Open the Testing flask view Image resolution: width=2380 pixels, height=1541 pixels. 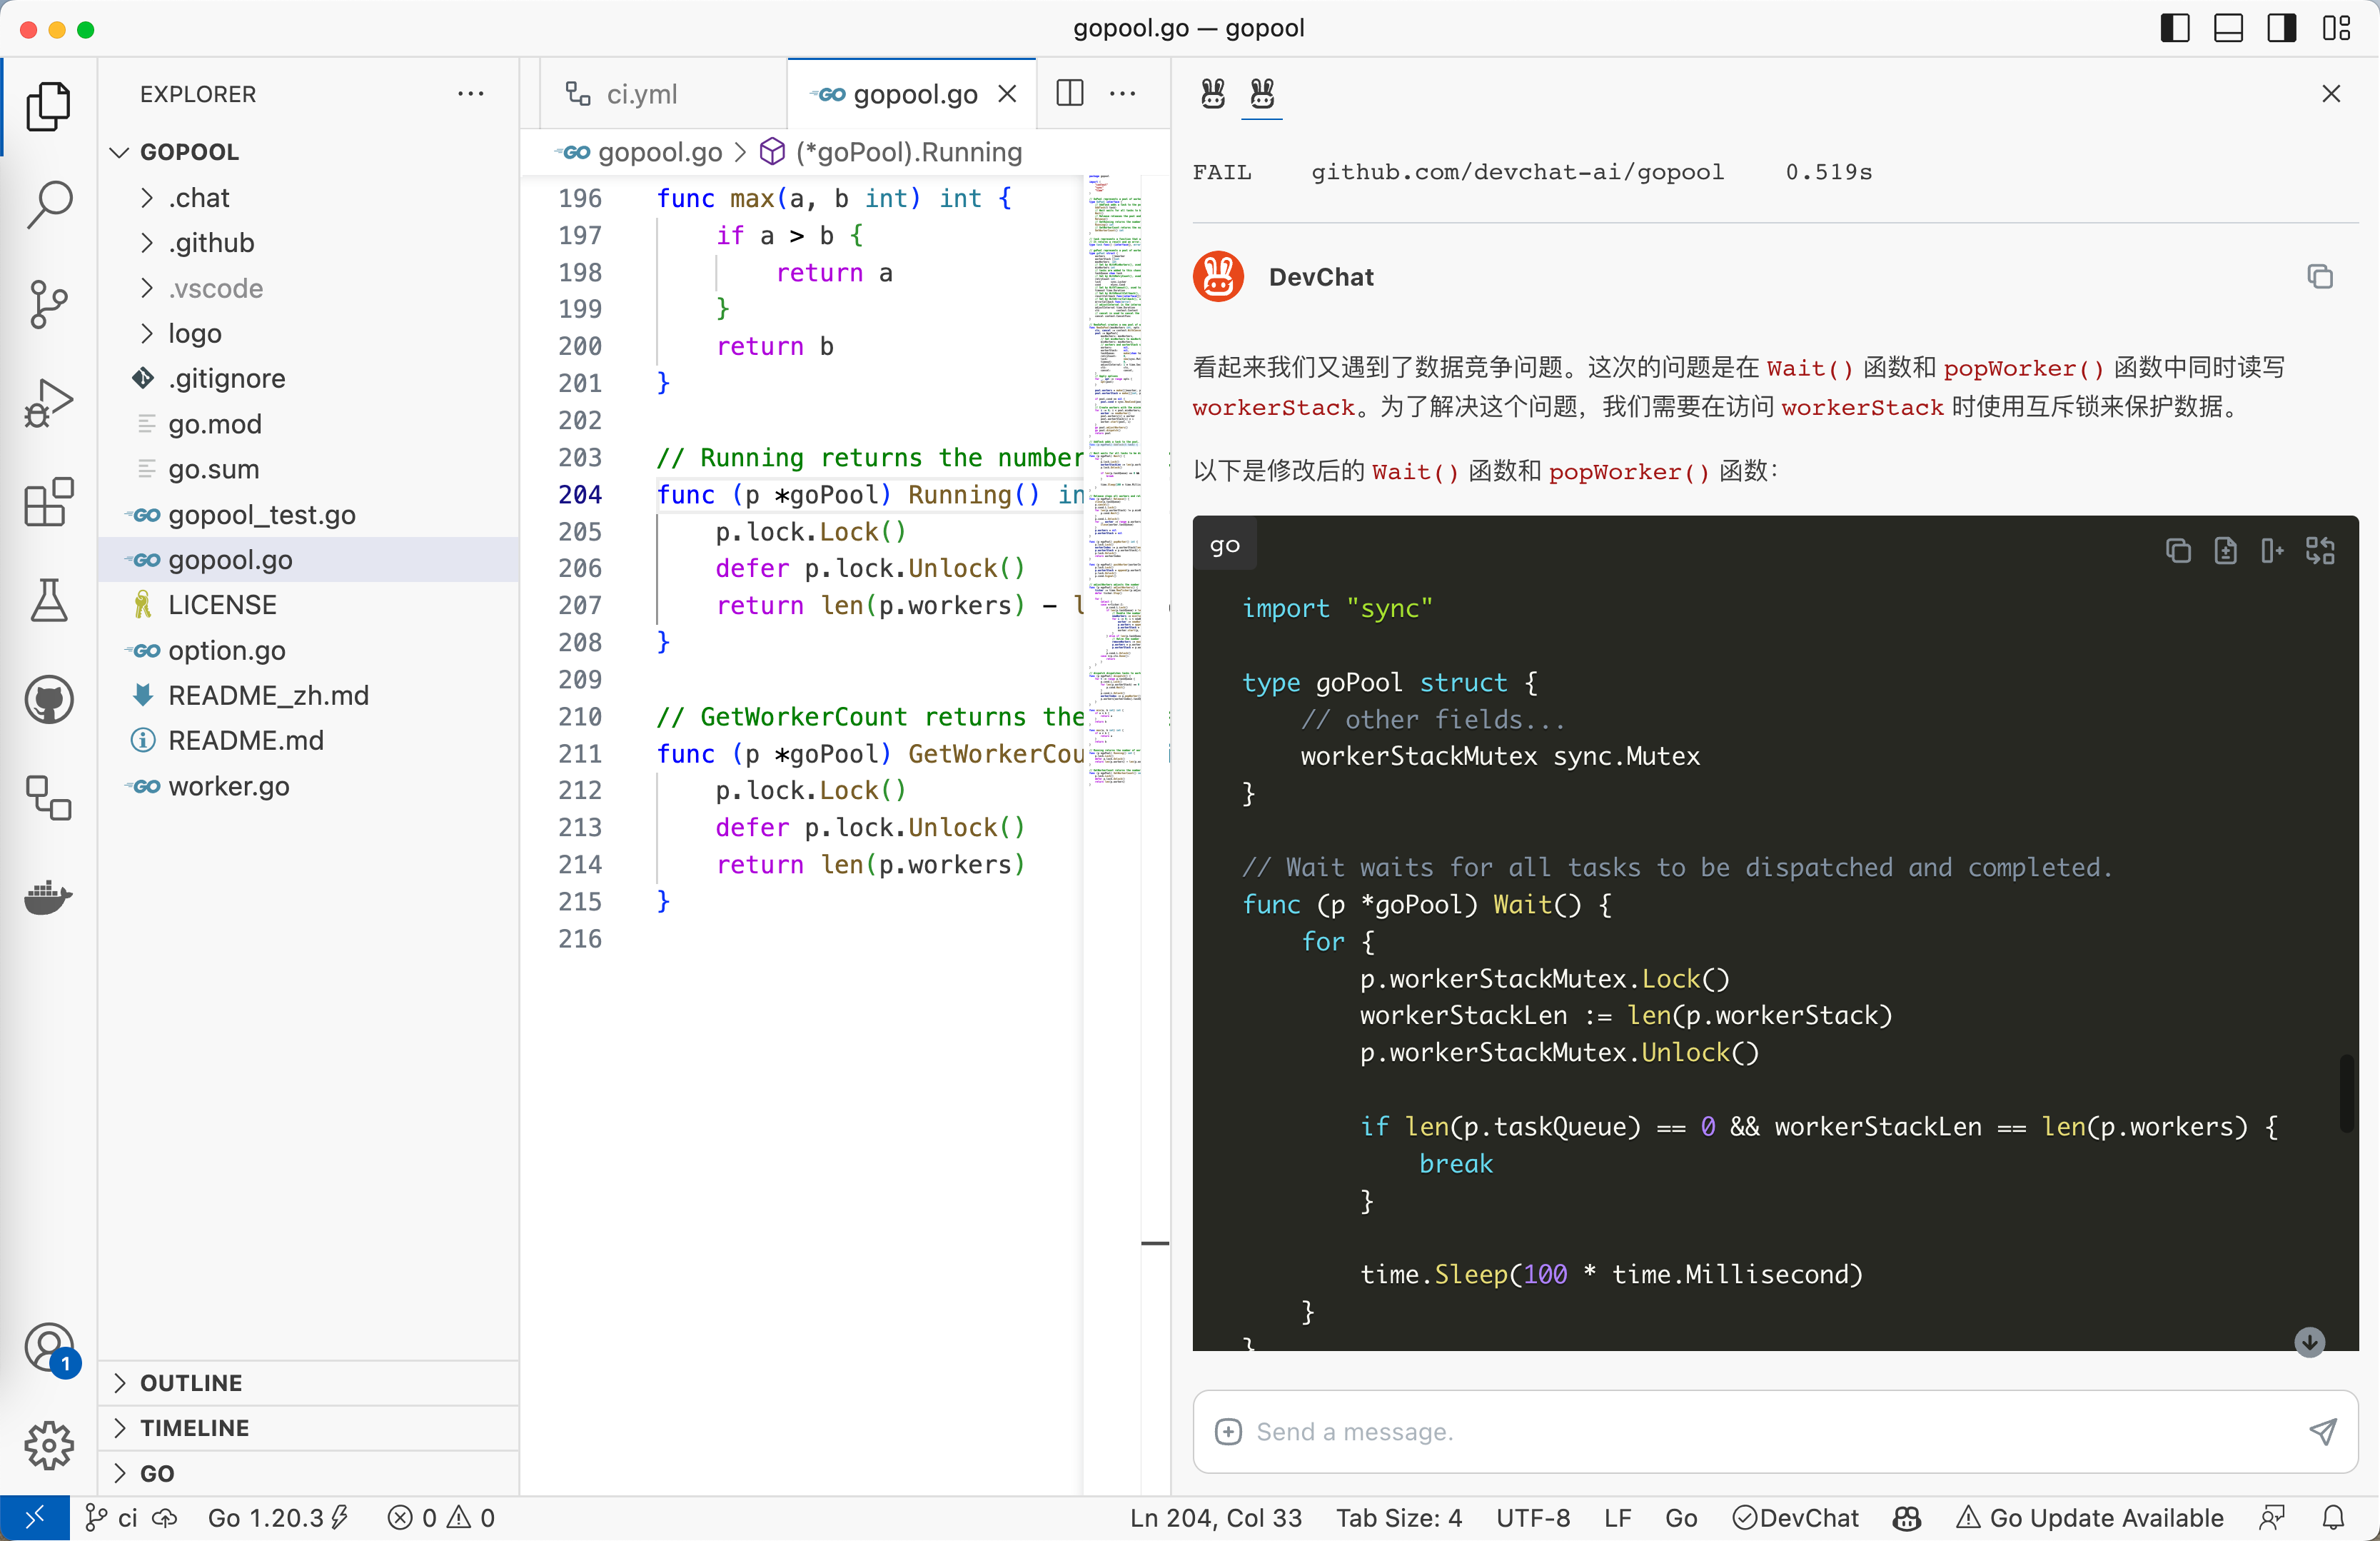click(48, 600)
